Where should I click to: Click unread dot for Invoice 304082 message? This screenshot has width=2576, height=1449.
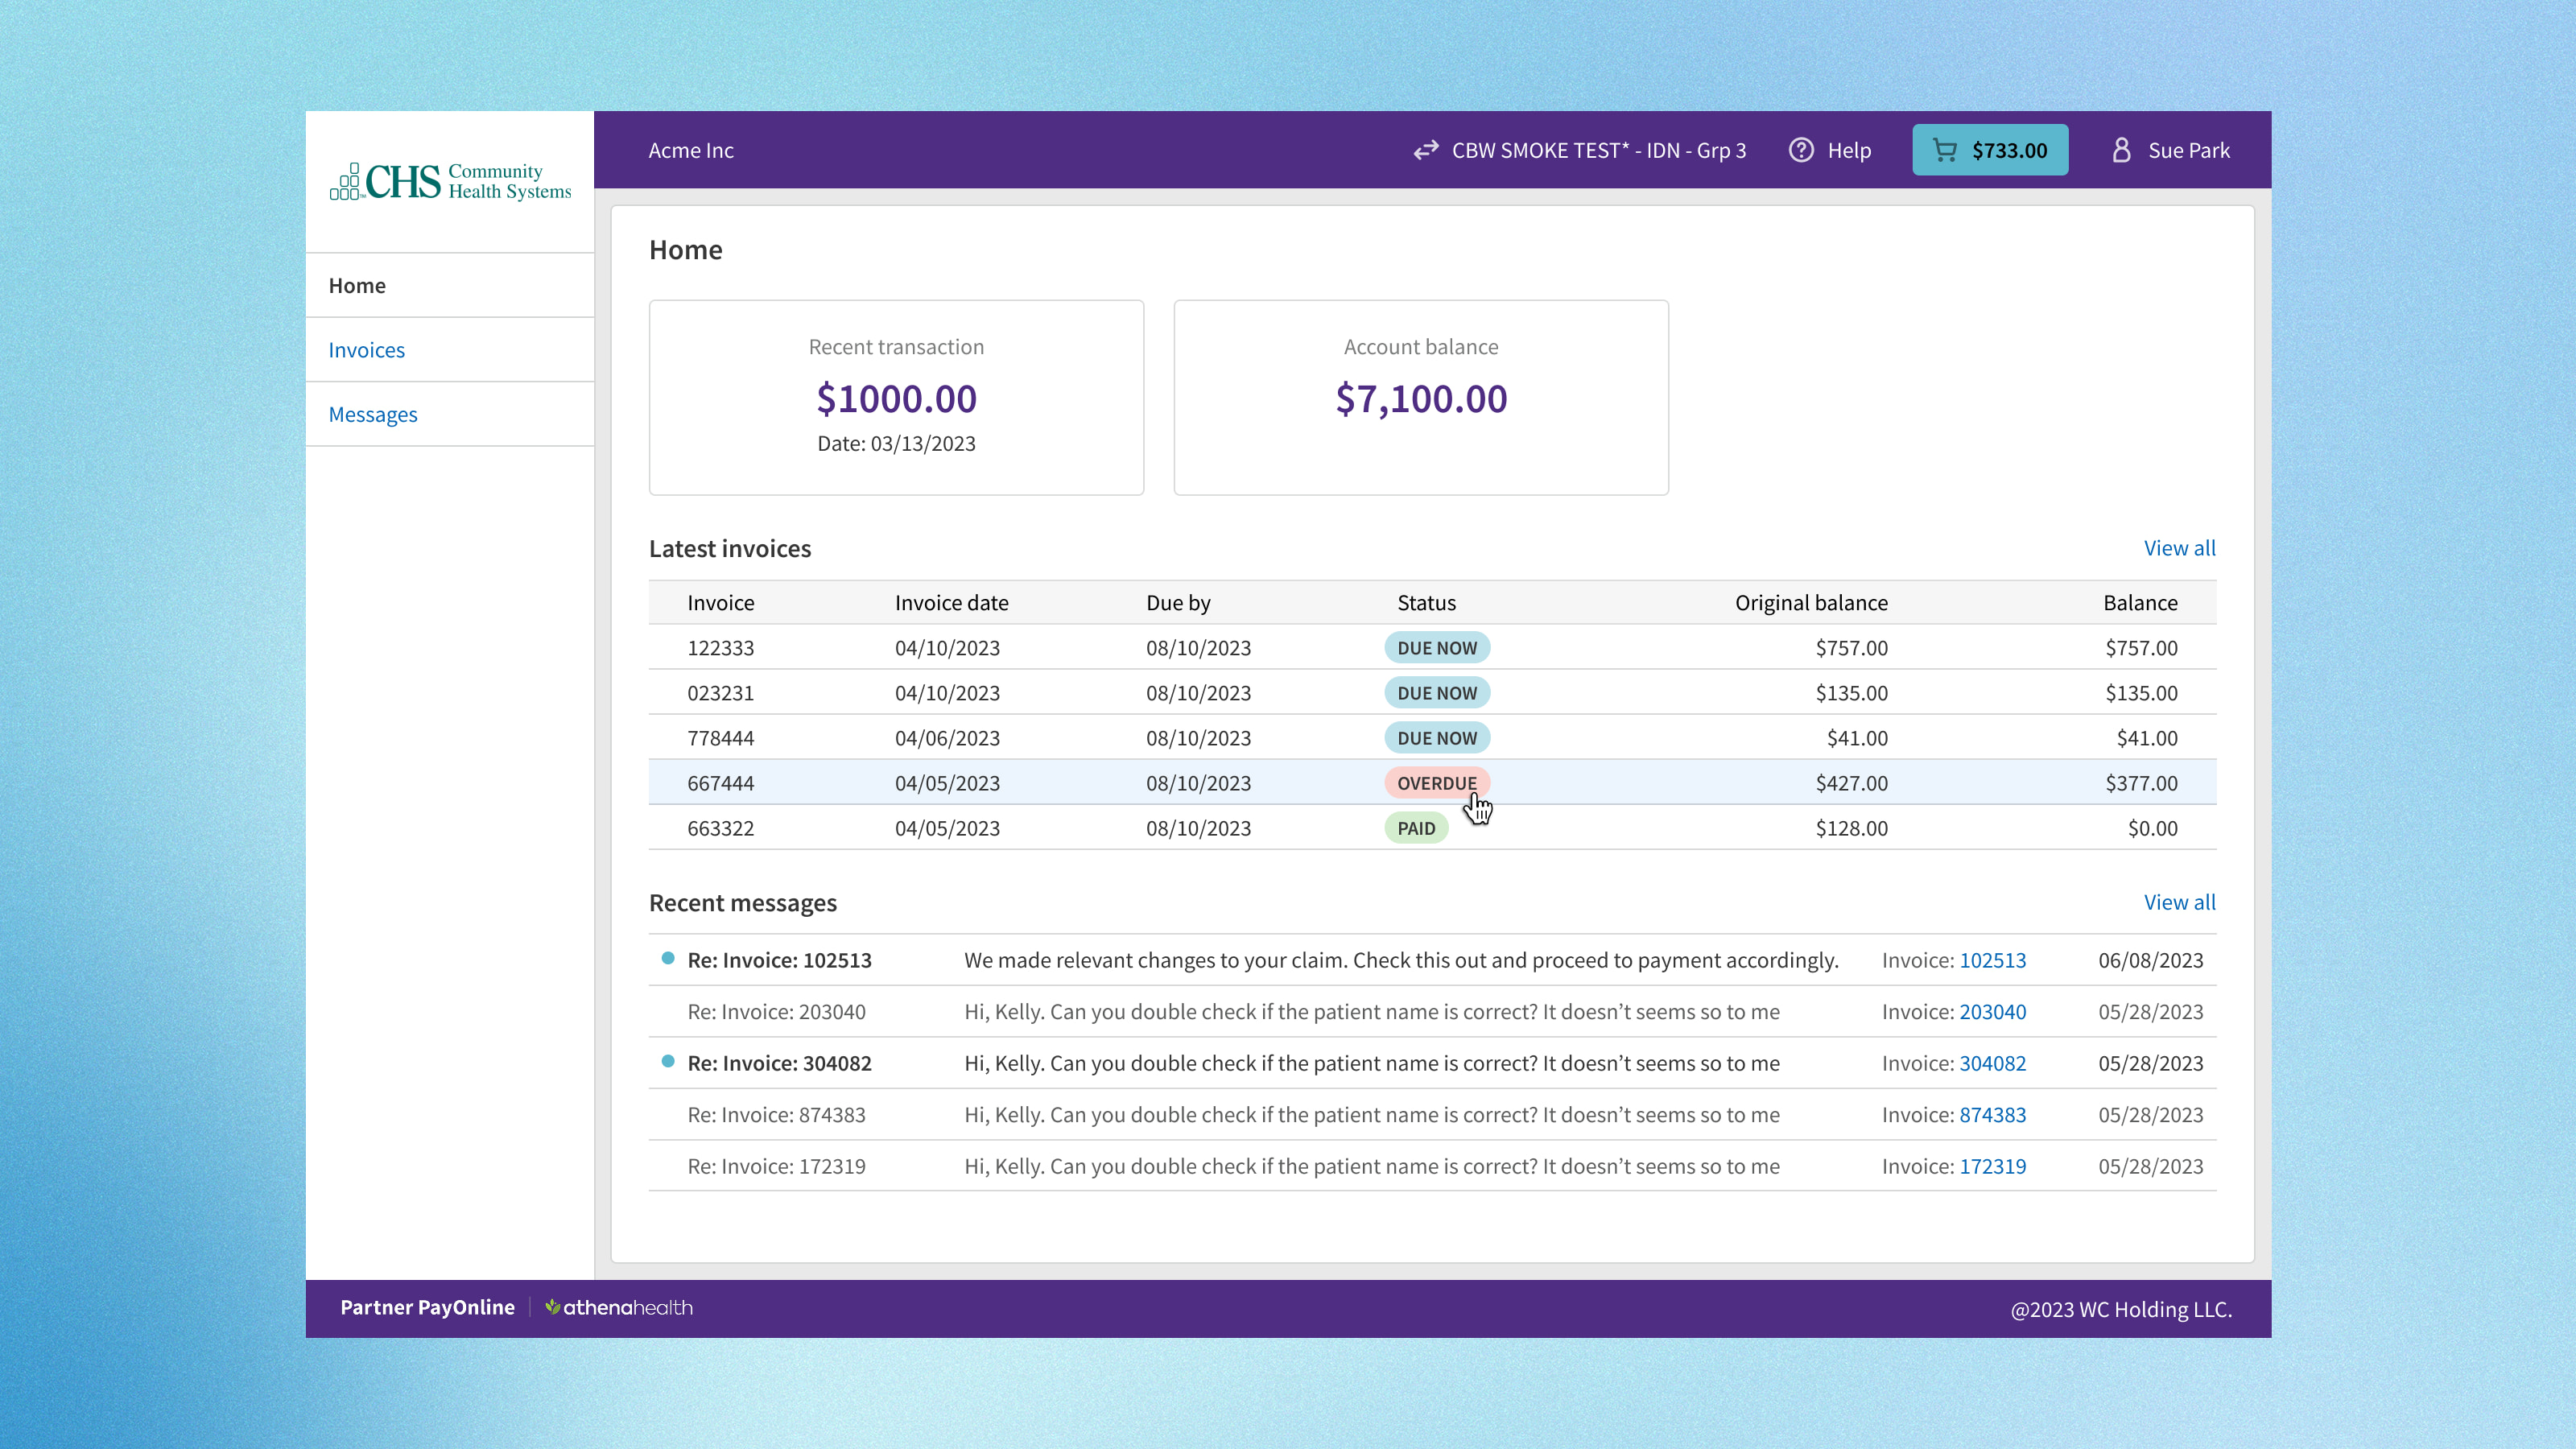click(668, 1061)
